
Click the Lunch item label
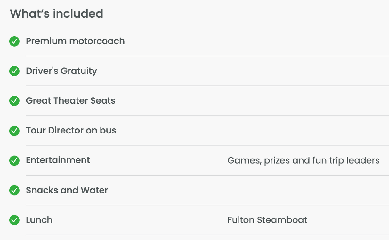click(39, 220)
